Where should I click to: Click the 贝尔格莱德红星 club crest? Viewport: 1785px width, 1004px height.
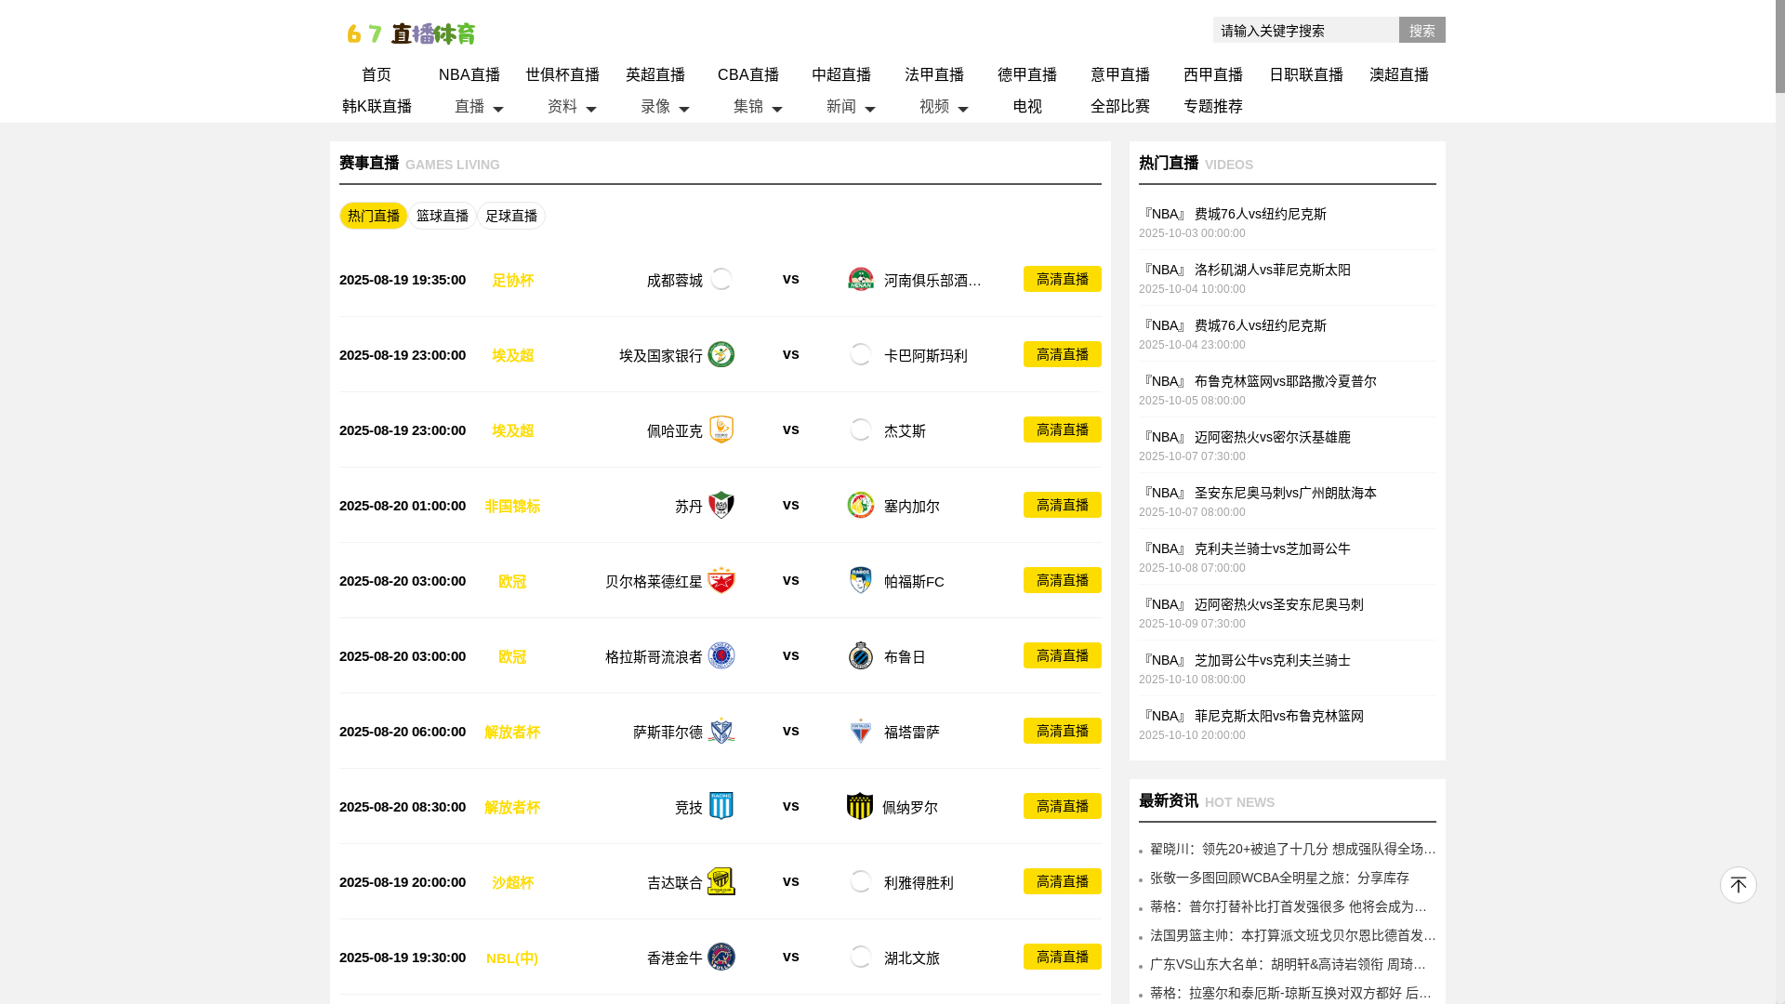coord(721,580)
